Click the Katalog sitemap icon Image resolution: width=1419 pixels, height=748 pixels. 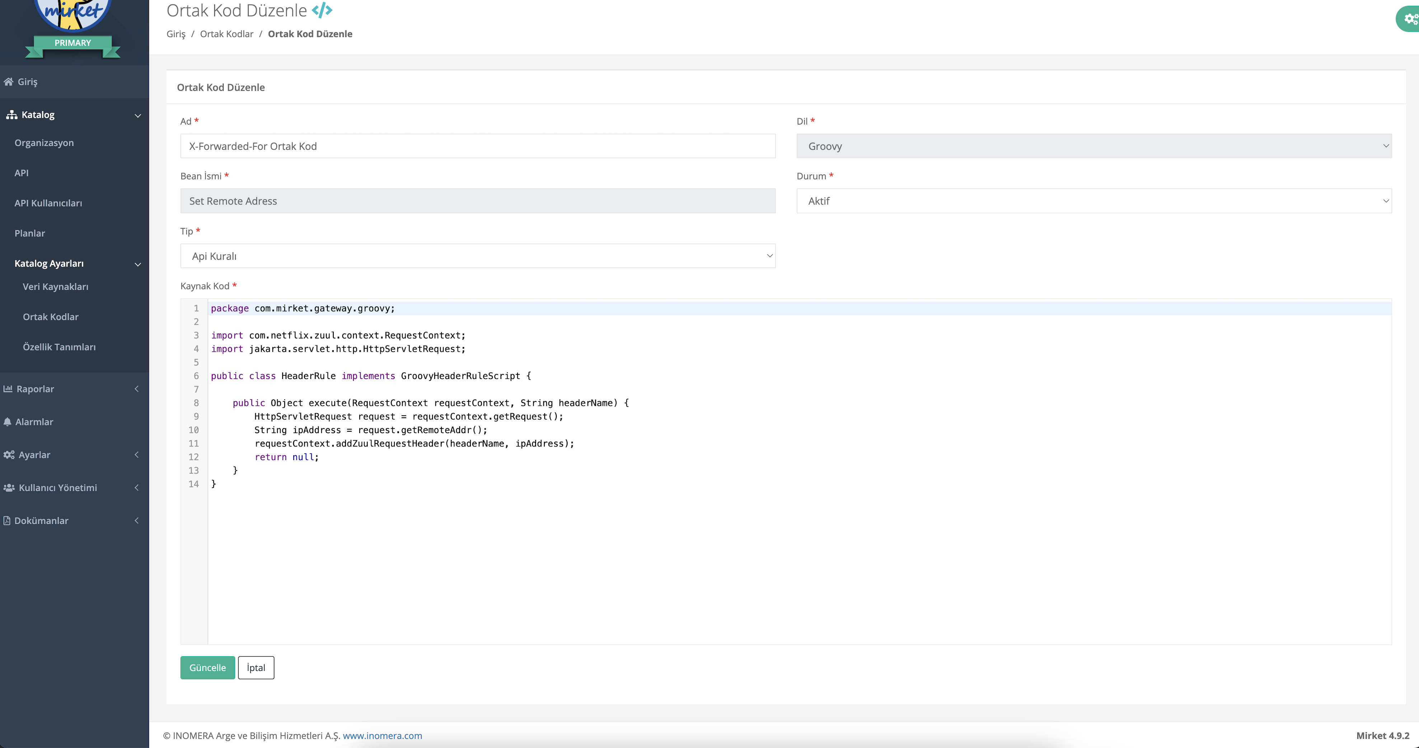[11, 114]
